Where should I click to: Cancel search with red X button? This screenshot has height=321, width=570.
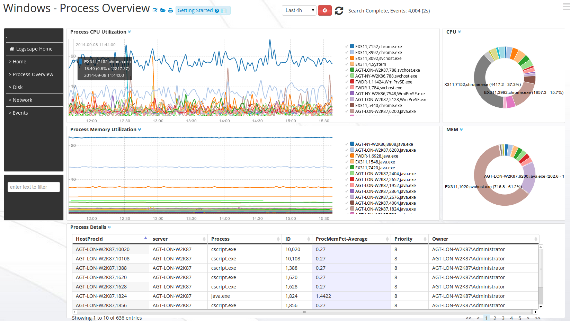coord(324,10)
